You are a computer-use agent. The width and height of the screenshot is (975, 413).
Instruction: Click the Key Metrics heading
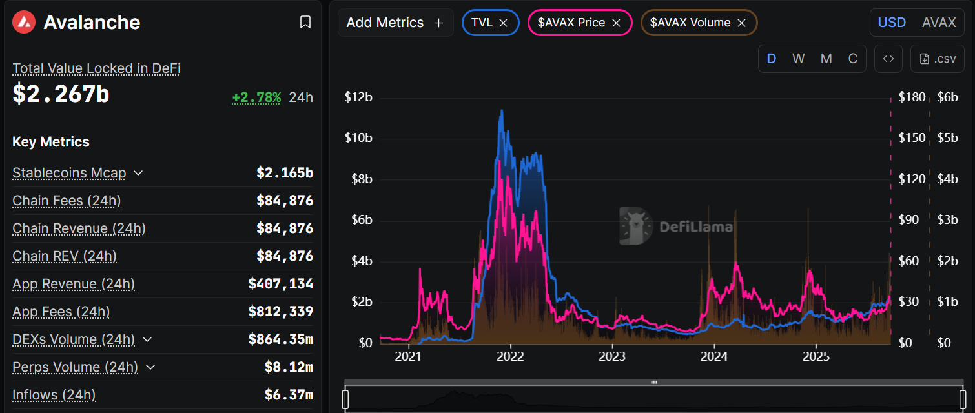click(x=51, y=142)
